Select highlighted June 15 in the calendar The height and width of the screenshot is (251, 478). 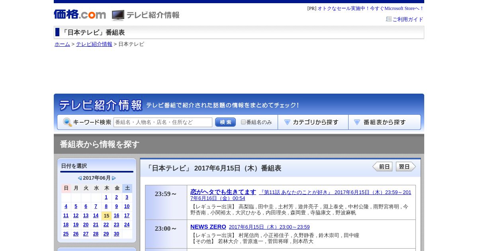[106, 216]
